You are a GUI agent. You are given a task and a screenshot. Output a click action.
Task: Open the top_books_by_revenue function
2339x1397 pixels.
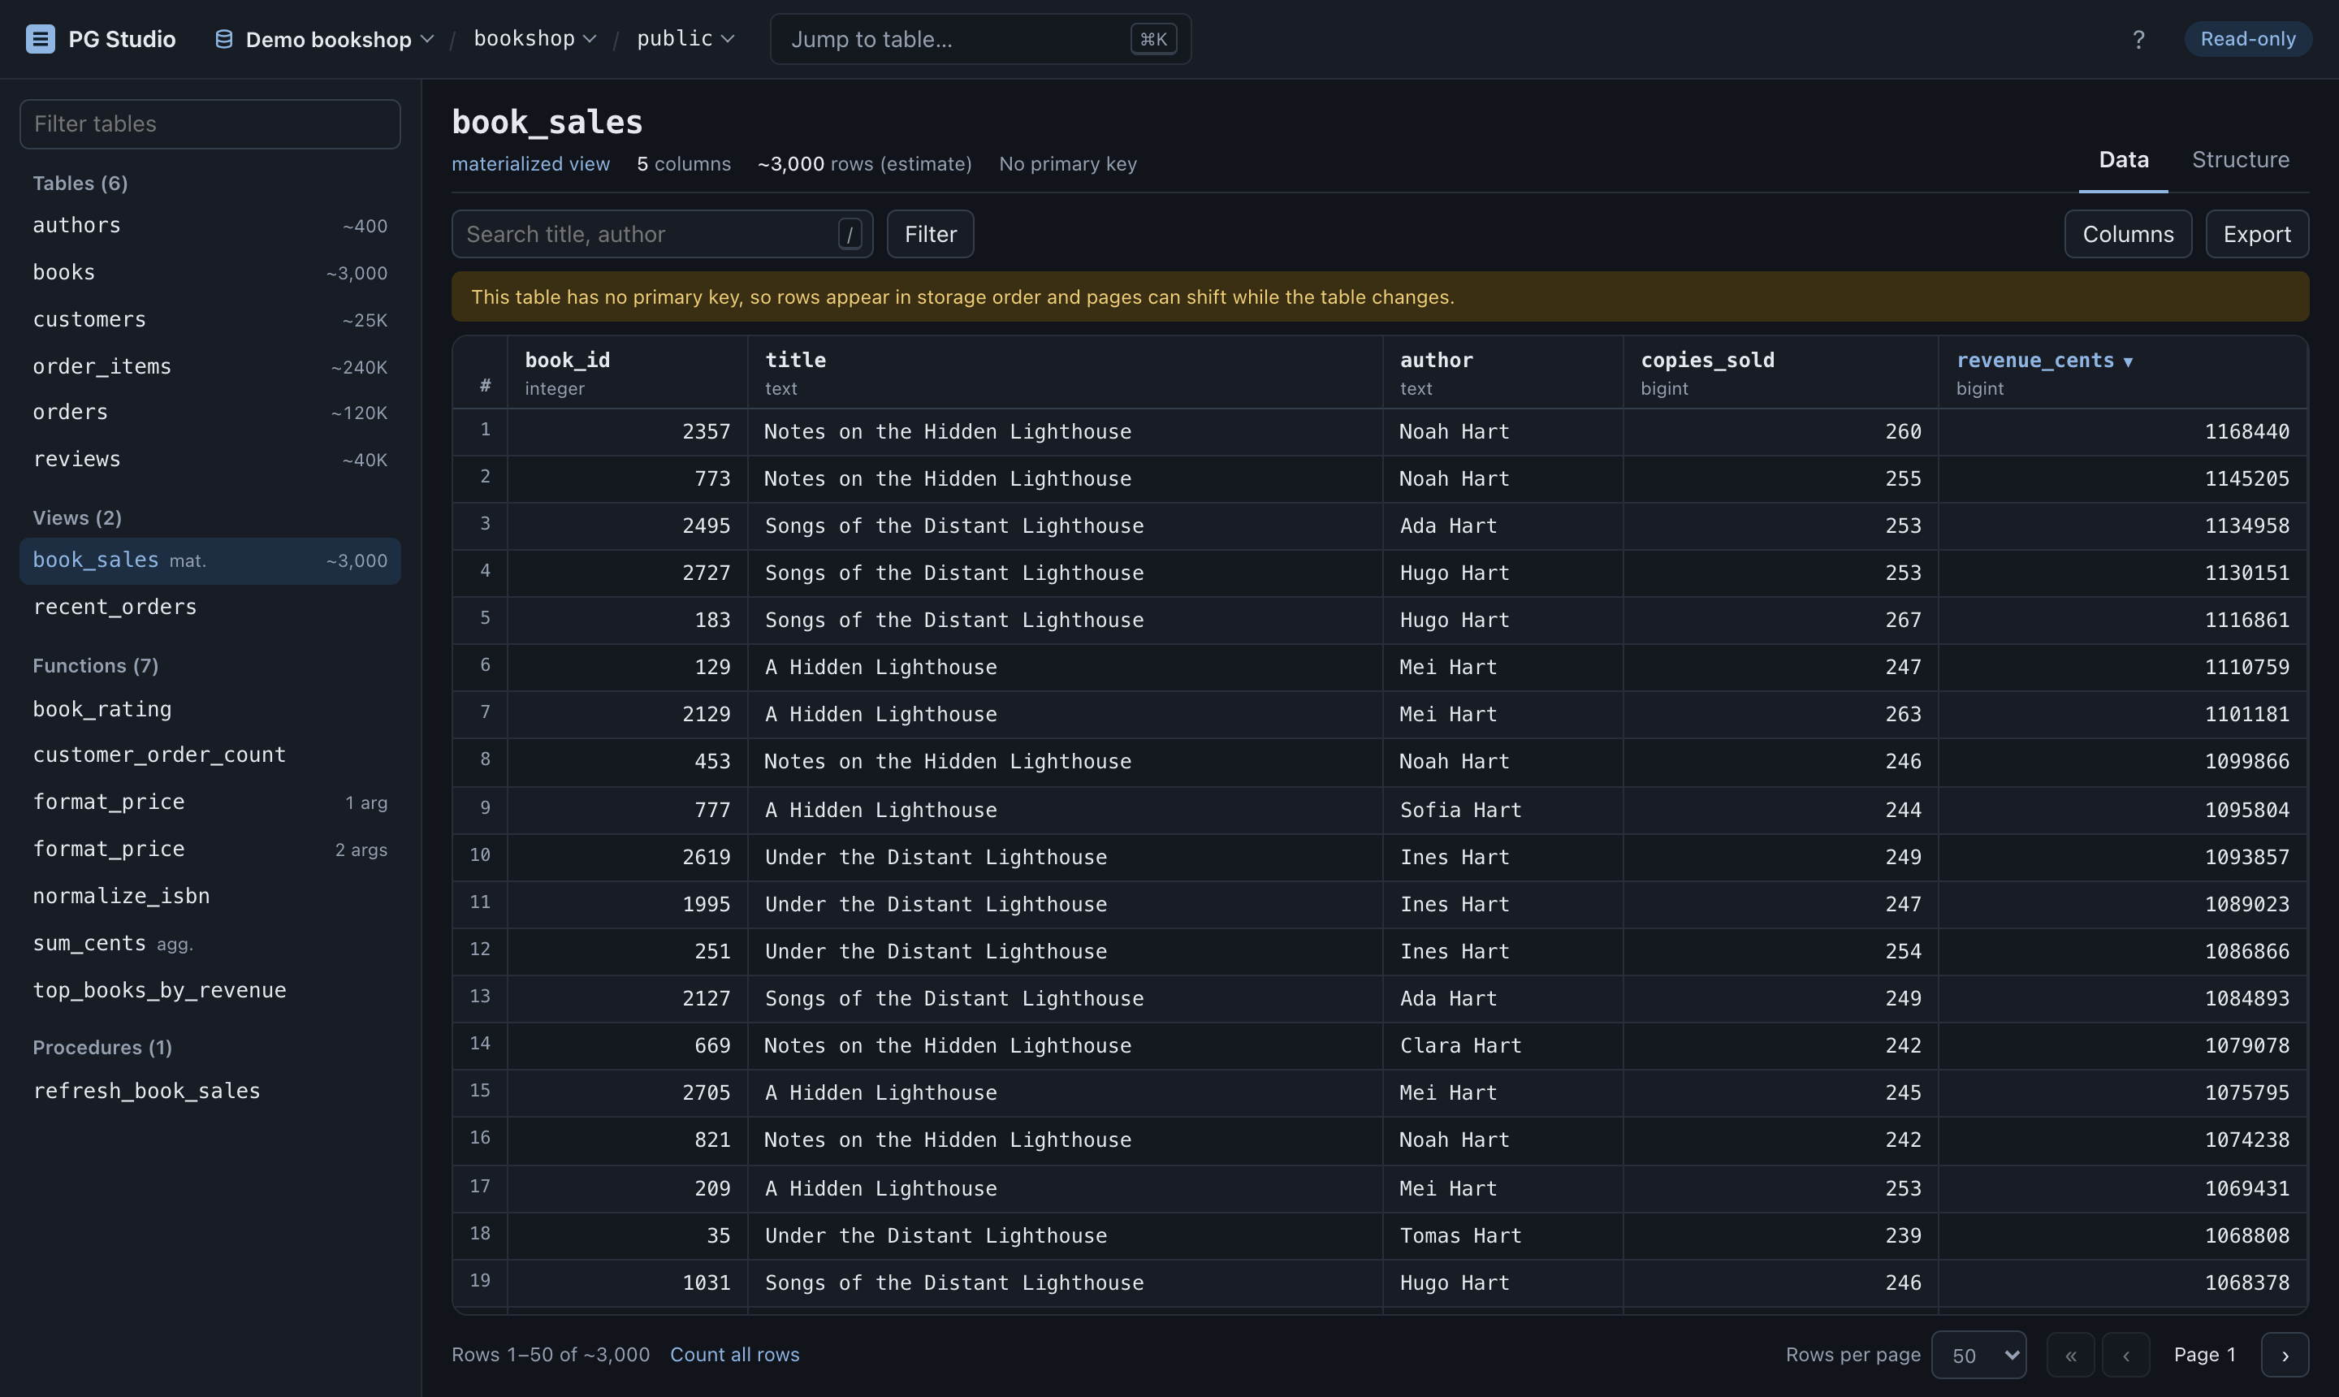pos(210,990)
